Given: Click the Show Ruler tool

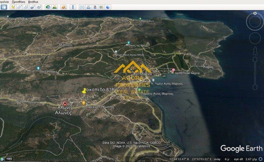Looking at the screenshot, I should (73, 7).
